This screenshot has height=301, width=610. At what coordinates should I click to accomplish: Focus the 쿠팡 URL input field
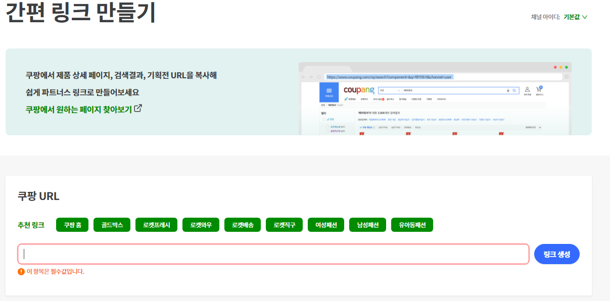tap(273, 254)
